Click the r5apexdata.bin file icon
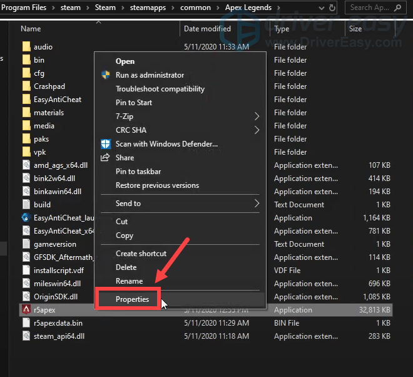 pyautogui.click(x=26, y=323)
